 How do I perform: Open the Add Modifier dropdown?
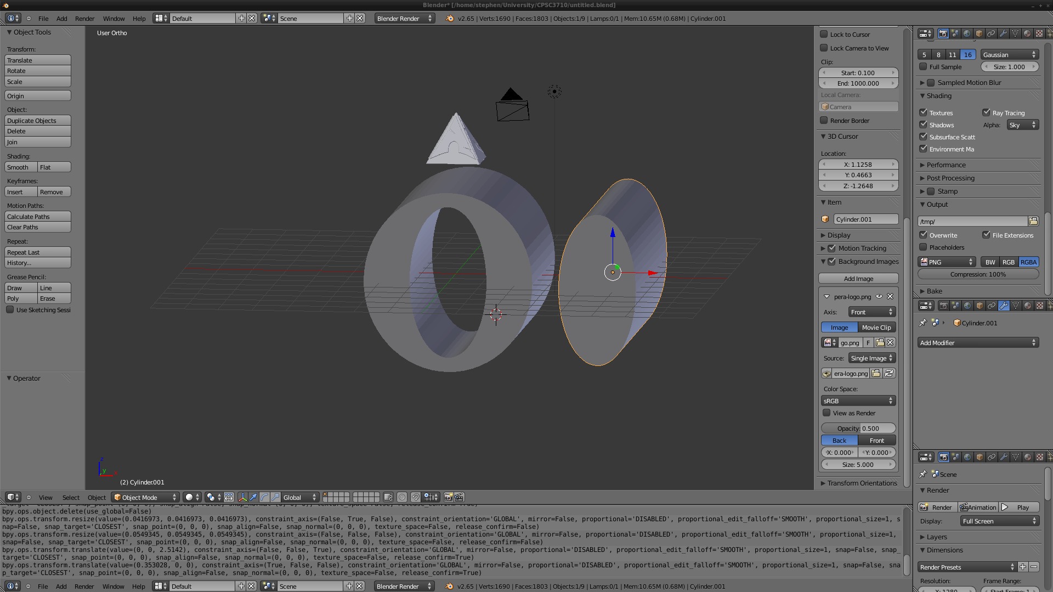coord(978,342)
